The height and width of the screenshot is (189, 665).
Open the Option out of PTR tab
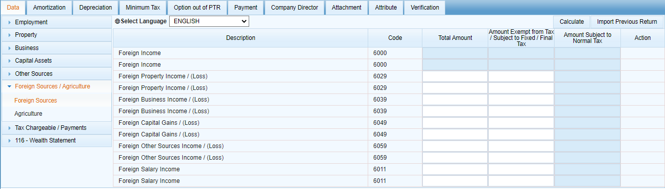tap(197, 8)
